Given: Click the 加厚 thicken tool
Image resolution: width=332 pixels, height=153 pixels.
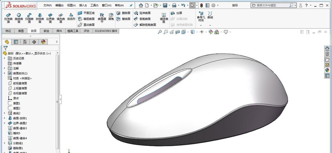Looking at the screenshot, I should pos(177,13).
